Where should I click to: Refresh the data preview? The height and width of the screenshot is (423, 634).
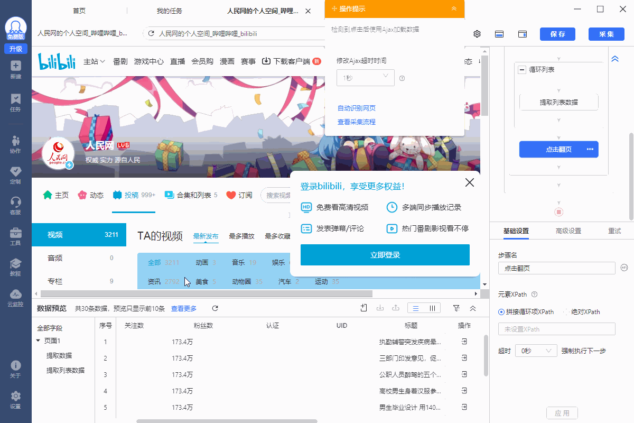tap(215, 308)
